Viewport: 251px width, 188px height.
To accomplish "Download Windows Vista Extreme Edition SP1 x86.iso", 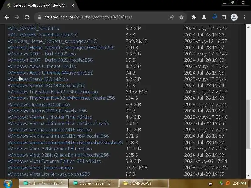I will 54,161.
